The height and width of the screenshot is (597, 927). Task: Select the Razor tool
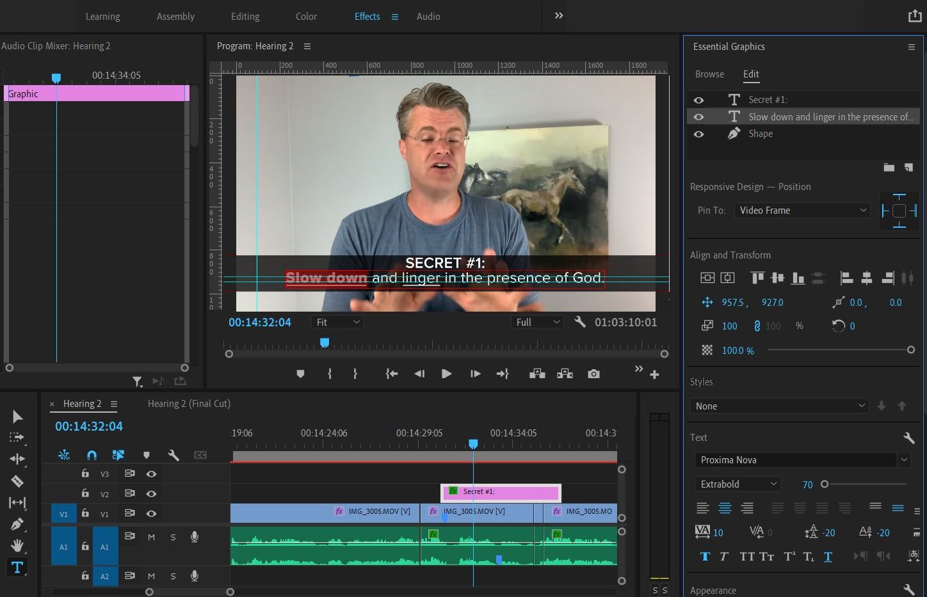[17, 481]
